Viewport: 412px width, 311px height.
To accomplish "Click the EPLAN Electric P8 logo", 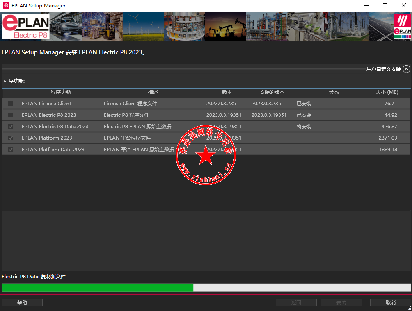I will [25, 27].
